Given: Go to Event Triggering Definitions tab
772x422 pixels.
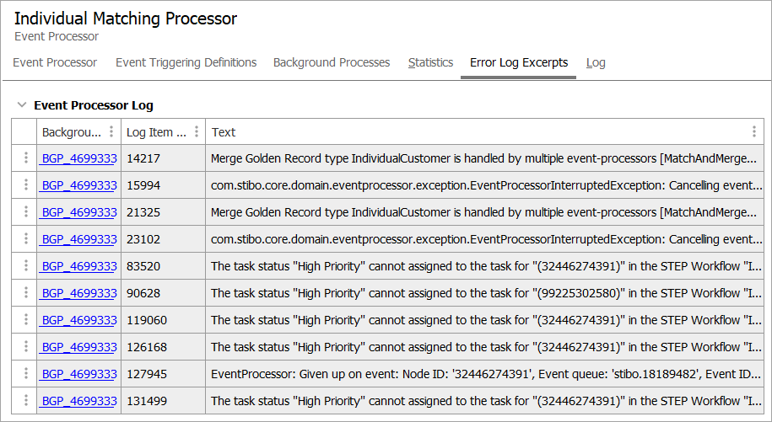Looking at the screenshot, I should coord(186,62).
